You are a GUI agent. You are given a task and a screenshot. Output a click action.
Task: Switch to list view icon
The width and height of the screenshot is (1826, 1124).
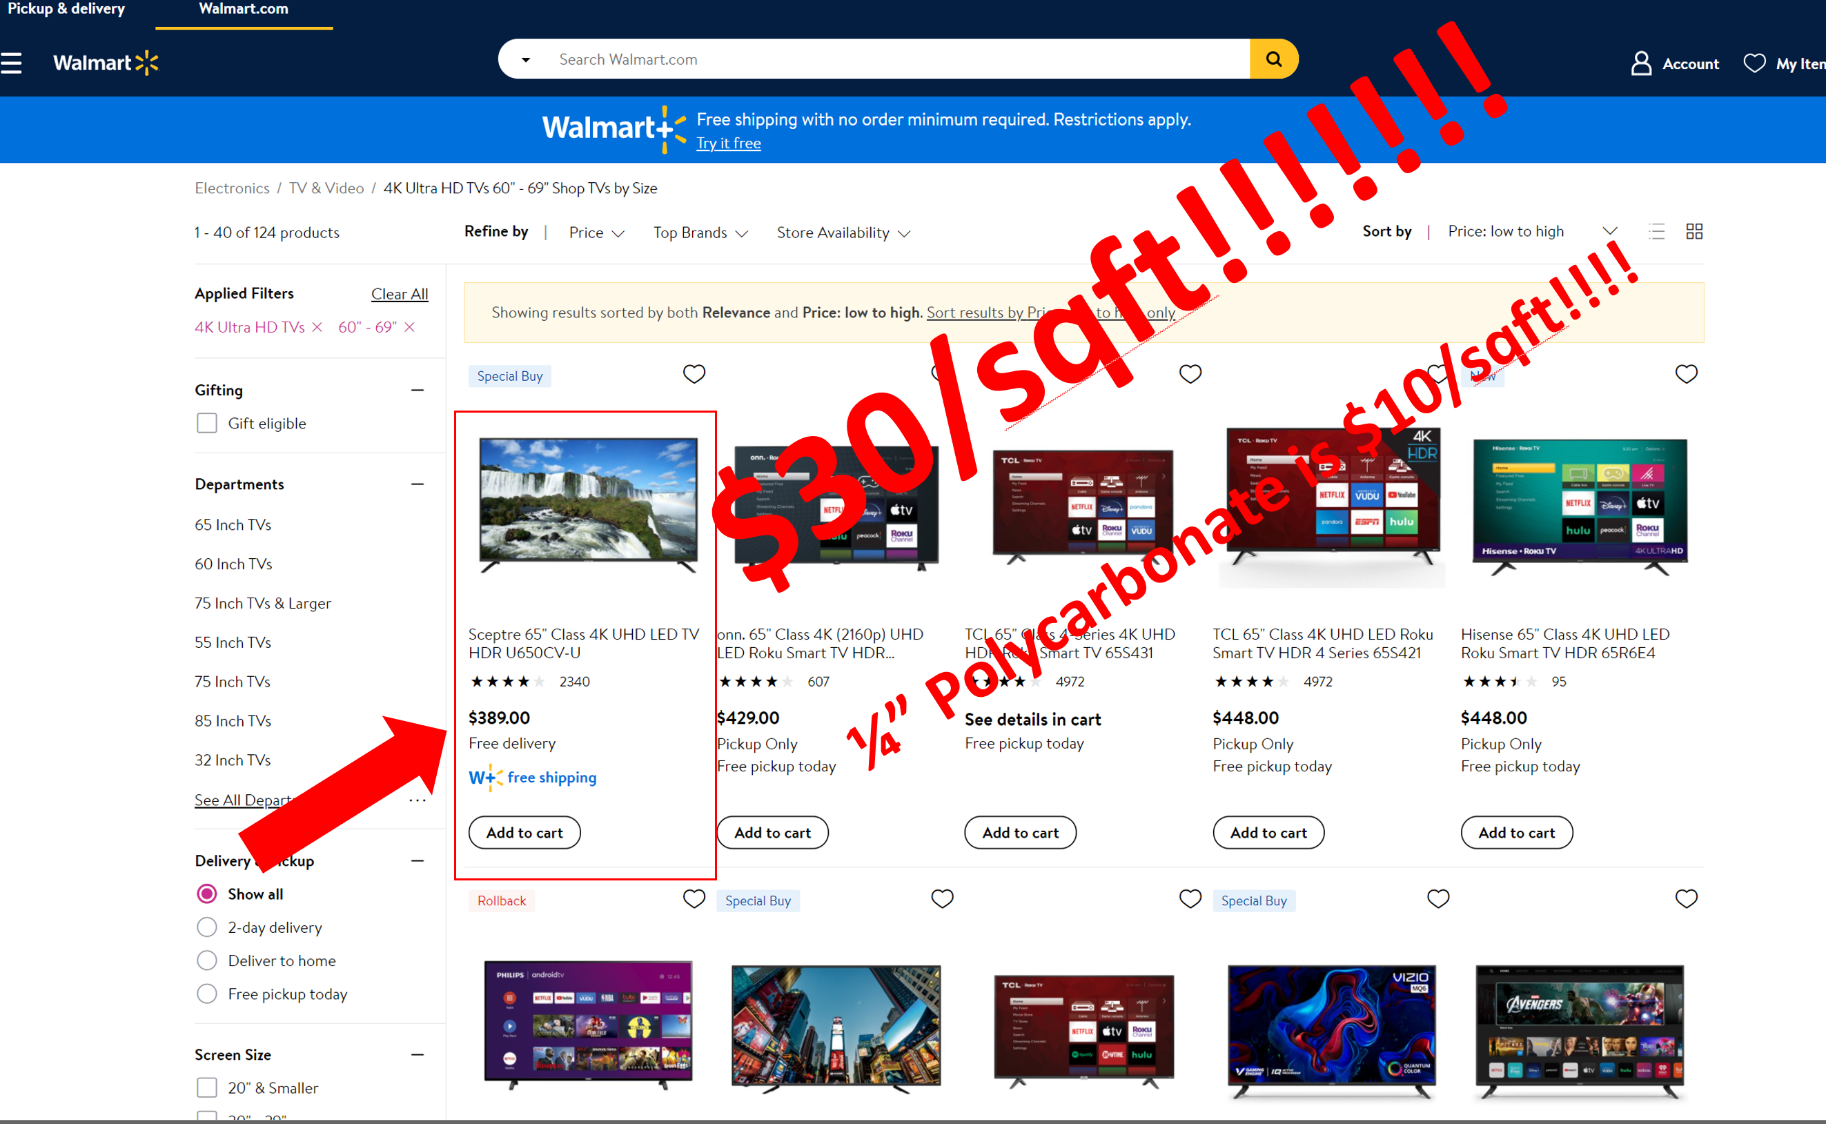tap(1656, 232)
